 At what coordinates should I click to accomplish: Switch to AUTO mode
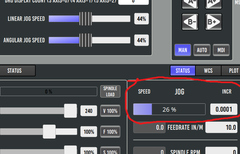coord(202,50)
